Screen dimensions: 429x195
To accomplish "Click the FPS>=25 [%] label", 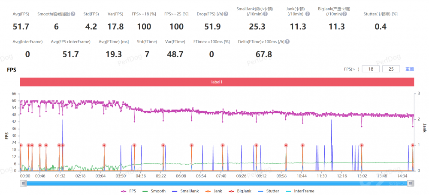I will pos(176,14).
